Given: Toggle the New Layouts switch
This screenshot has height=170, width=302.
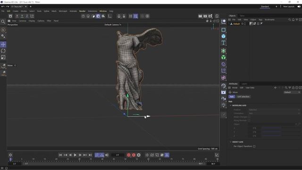Looking at the screenshot, I should (299, 7).
